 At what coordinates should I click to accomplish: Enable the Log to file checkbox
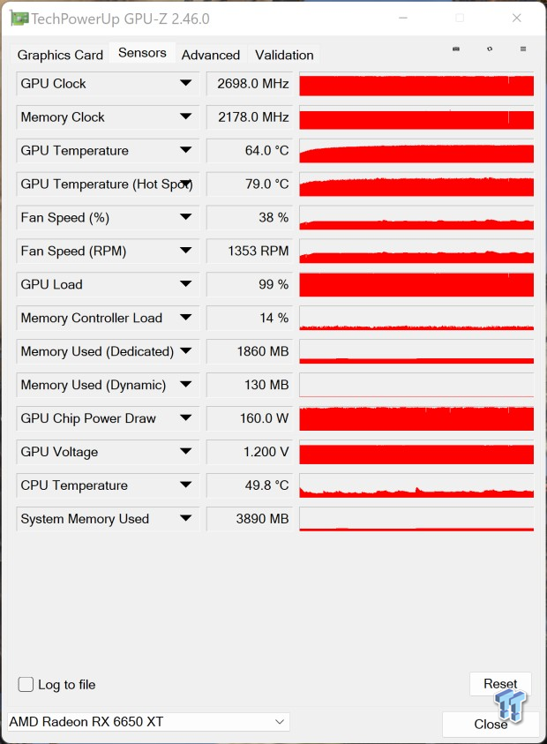click(x=26, y=684)
